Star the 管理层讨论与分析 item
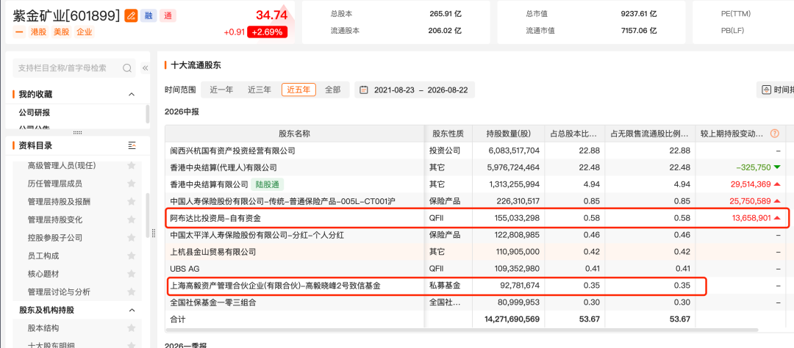 (131, 292)
